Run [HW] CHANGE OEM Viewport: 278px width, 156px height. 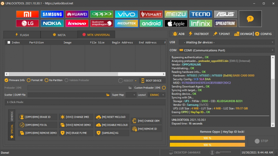pyautogui.click(x=146, y=121)
